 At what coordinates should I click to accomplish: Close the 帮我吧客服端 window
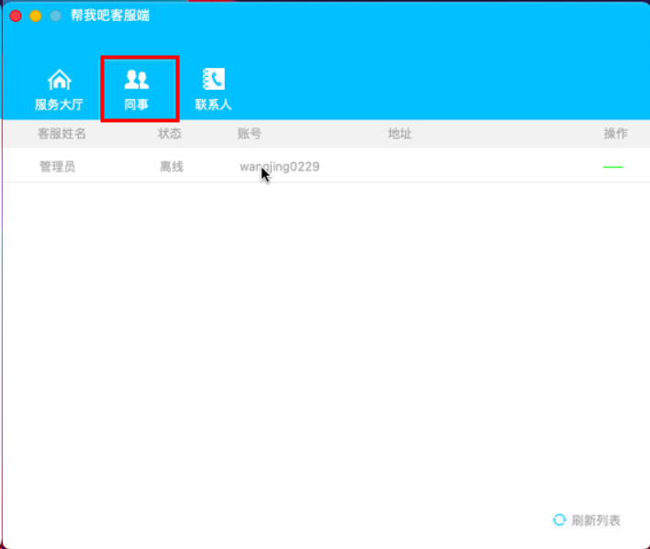pos(16,16)
